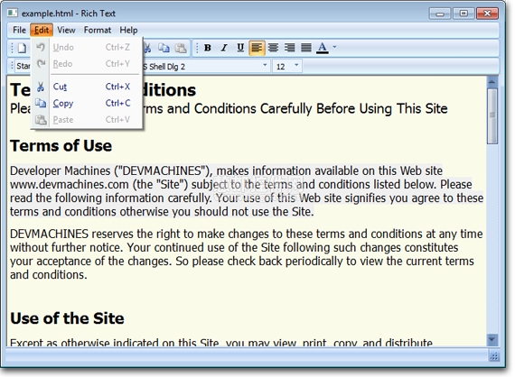
Task: Open the paragraph style combo box
Action: pos(23,66)
